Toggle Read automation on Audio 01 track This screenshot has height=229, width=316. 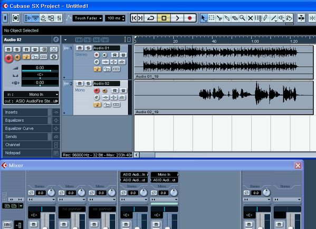click(114, 55)
